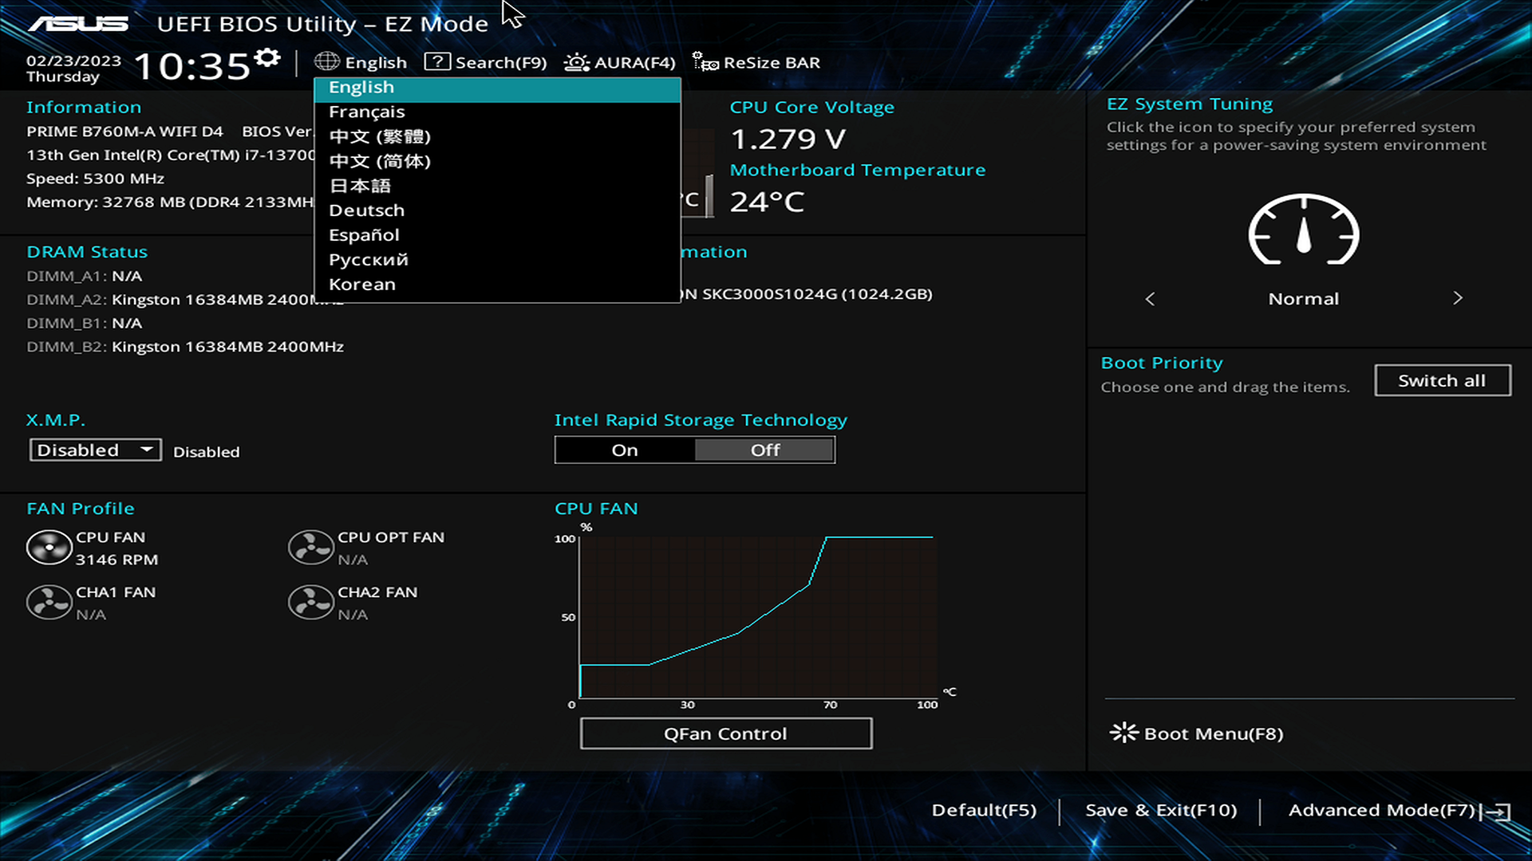The image size is (1532, 861).
Task: Turn Intel Rapid Storage Technology Off
Action: click(x=764, y=450)
